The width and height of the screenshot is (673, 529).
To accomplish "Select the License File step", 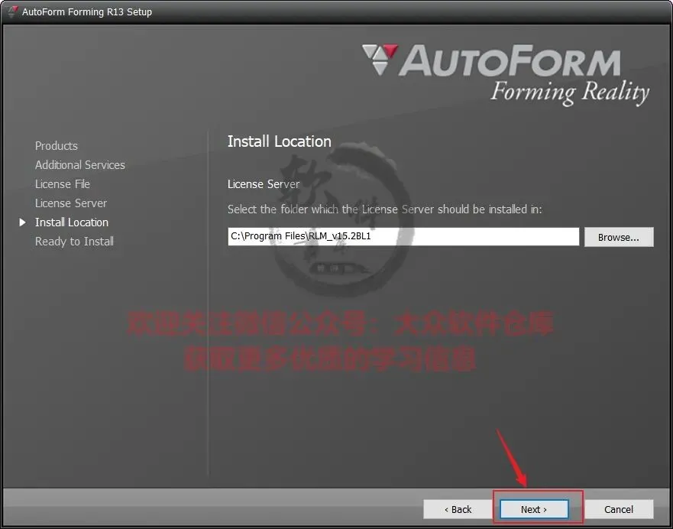I will pos(63,184).
